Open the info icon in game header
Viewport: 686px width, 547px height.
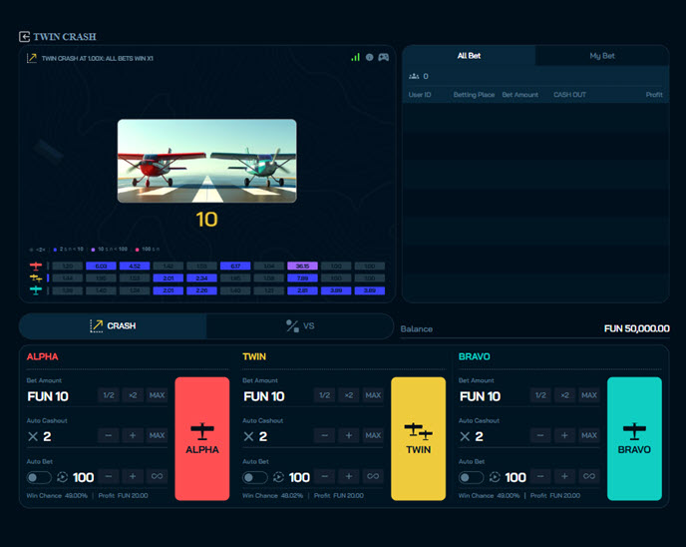tap(369, 58)
